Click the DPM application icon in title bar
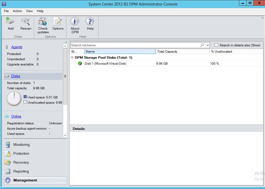Image resolution: width=265 pixels, height=189 pixels. tap(4, 4)
